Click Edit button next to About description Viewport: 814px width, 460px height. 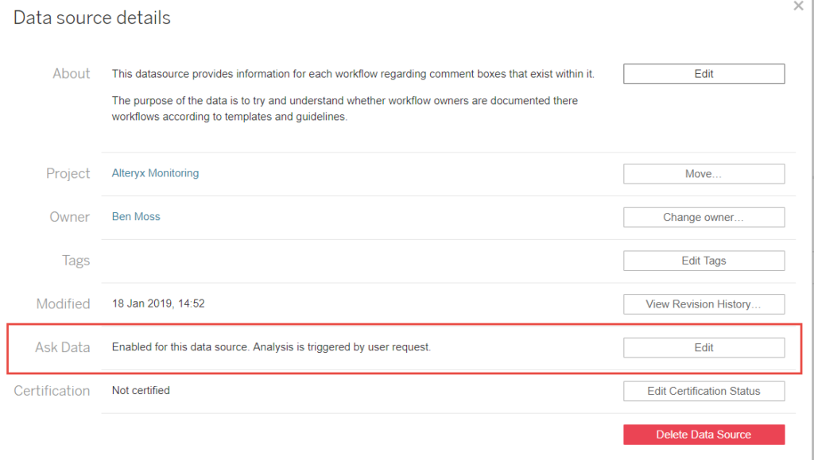point(704,74)
